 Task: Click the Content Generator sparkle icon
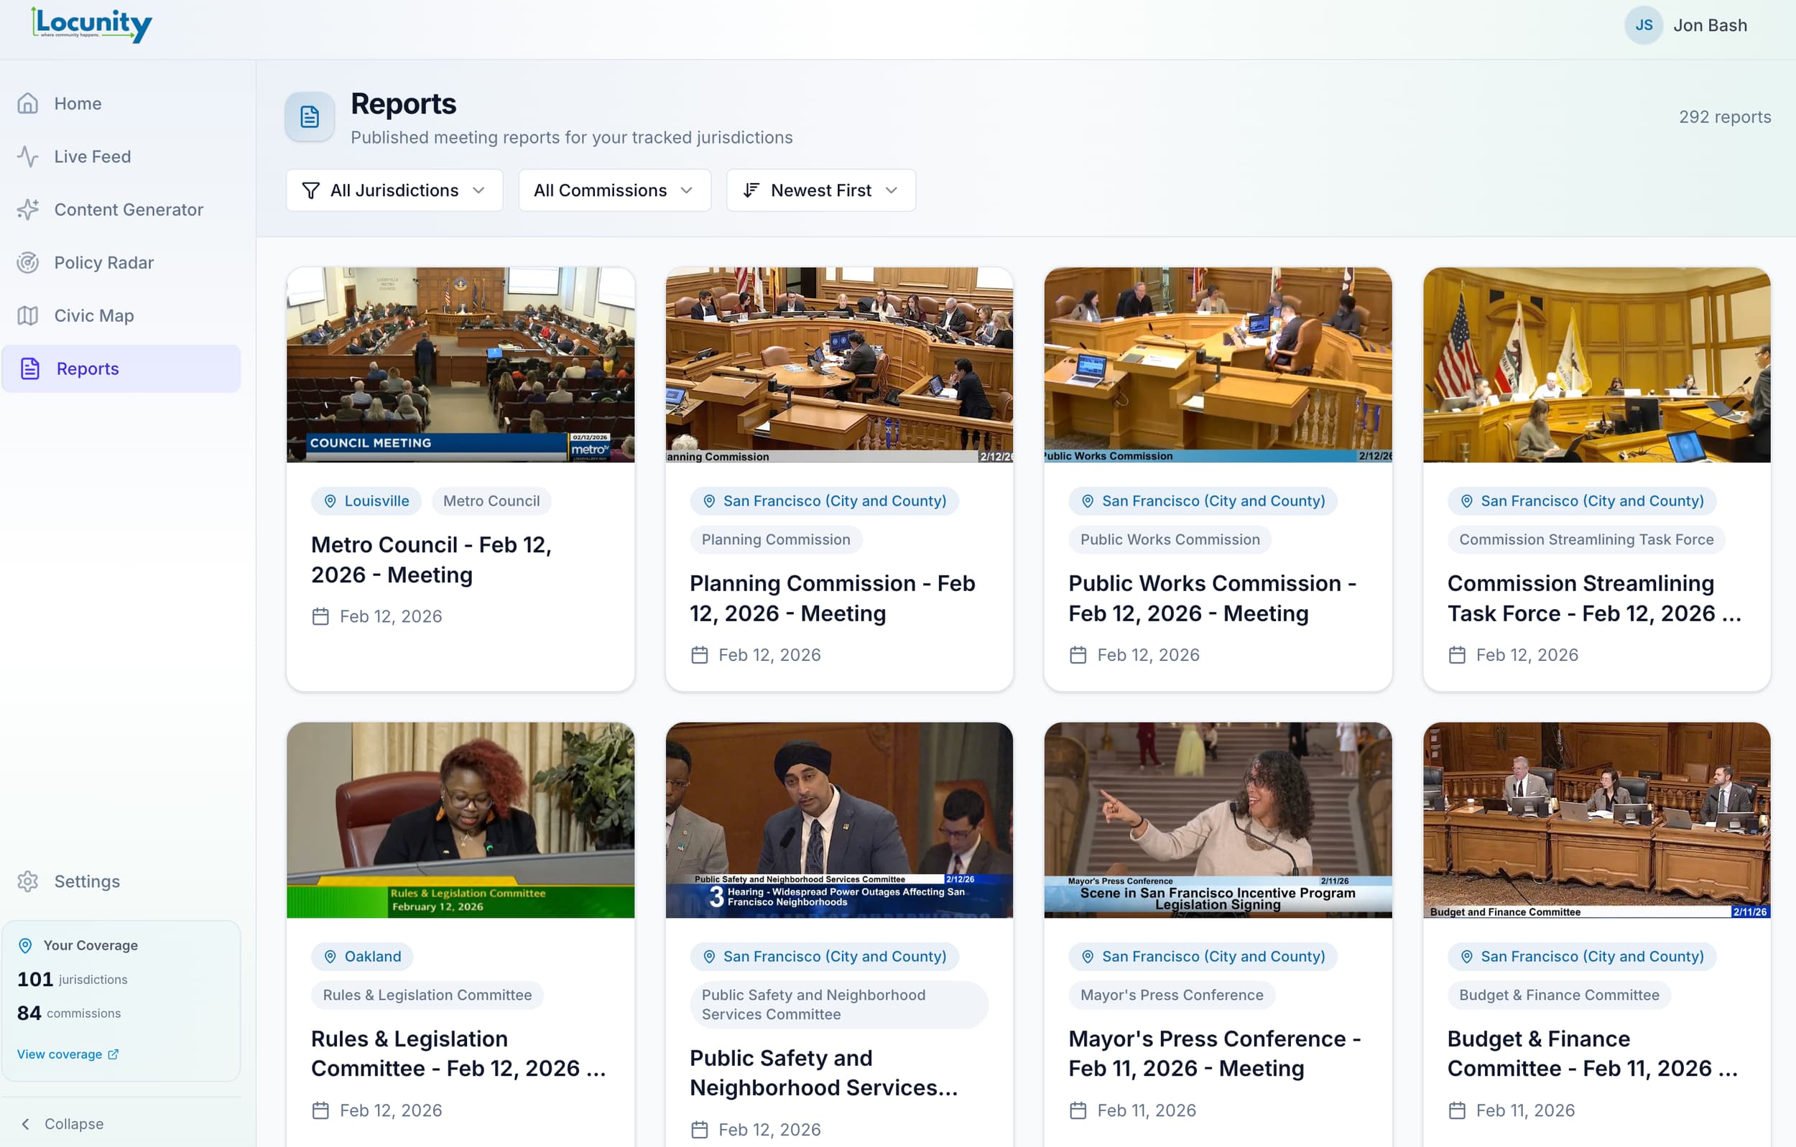point(27,210)
